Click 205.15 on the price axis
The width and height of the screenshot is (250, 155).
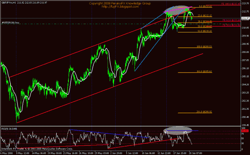(x=245, y=76)
